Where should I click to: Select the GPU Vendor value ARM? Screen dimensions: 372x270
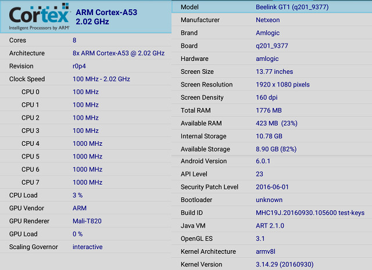pyautogui.click(x=80, y=208)
